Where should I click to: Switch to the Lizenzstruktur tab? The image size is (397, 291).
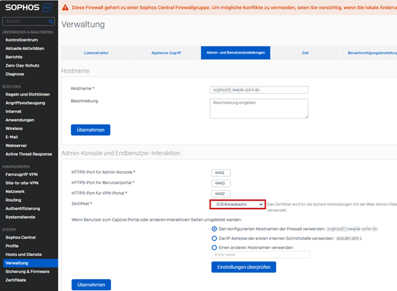[x=96, y=53]
